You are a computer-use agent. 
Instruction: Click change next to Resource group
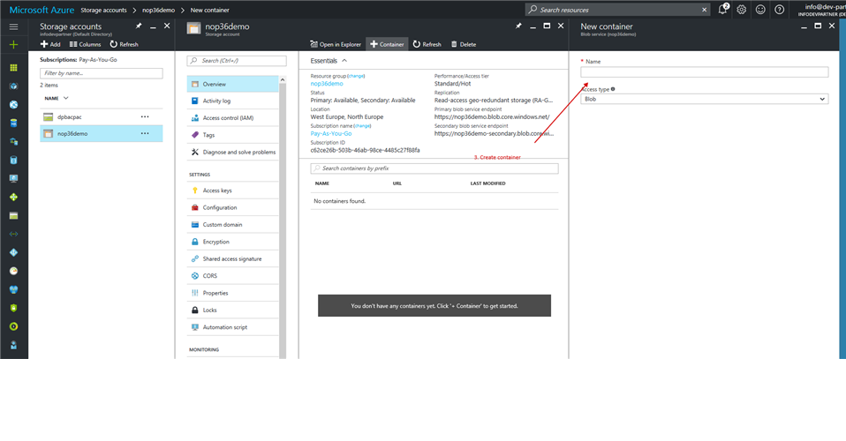point(356,76)
